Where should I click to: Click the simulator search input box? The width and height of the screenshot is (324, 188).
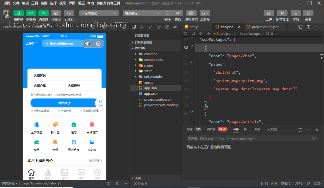[62, 43]
